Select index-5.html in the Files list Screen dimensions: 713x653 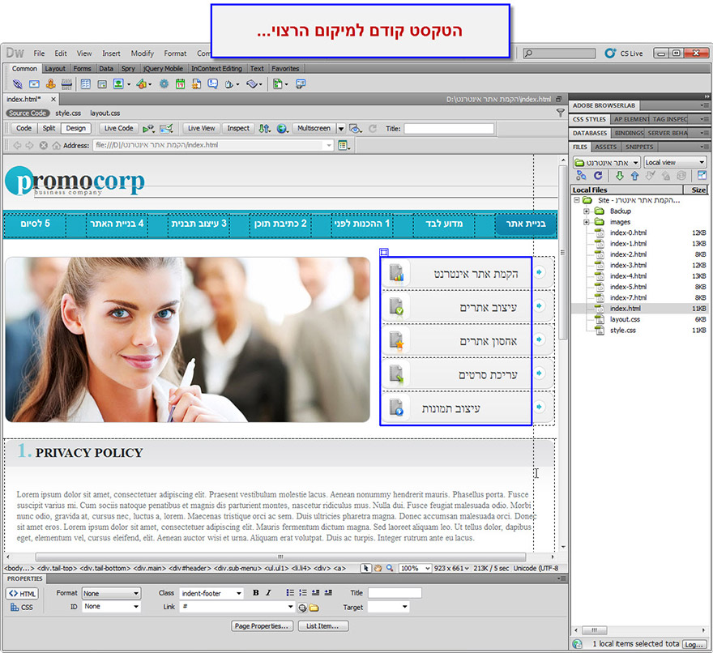628,287
